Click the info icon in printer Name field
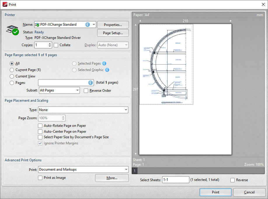The width and height of the screenshot is (268, 199). [x=88, y=25]
